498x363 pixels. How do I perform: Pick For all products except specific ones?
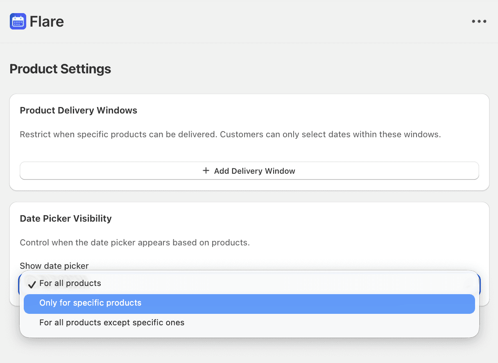(111, 323)
